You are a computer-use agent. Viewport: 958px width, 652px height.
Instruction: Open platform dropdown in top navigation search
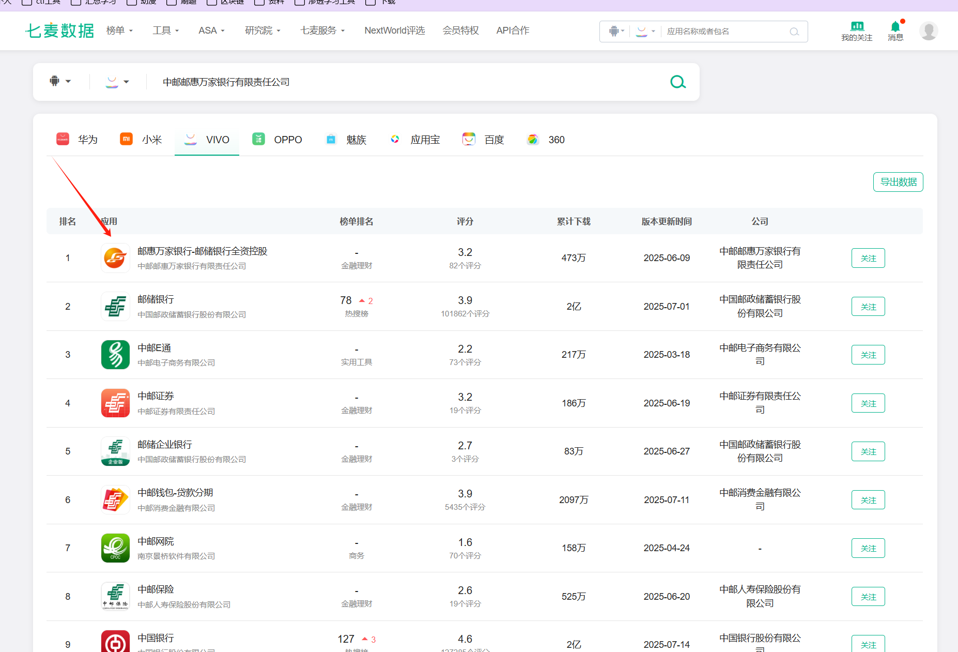coord(617,32)
